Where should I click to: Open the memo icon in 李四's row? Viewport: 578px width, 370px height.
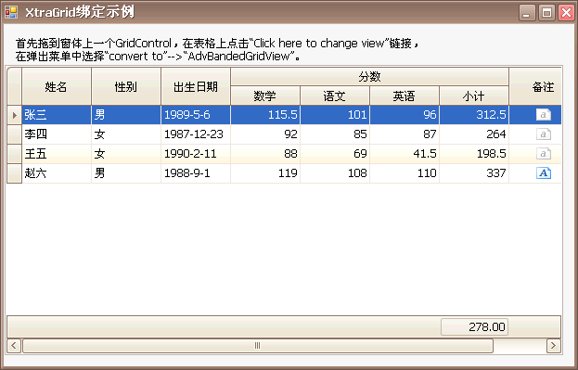544,134
